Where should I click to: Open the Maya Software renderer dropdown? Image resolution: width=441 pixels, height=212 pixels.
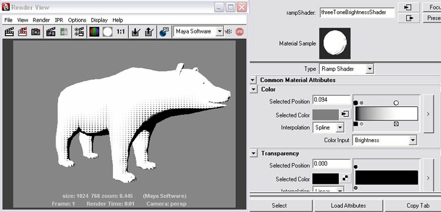pos(199,32)
